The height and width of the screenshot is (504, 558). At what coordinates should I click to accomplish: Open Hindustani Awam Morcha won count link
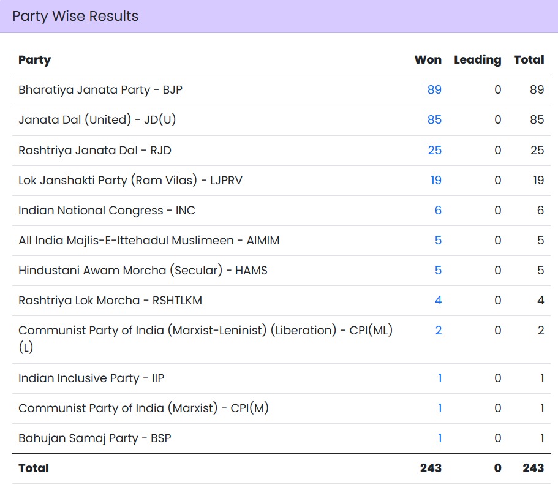point(438,270)
